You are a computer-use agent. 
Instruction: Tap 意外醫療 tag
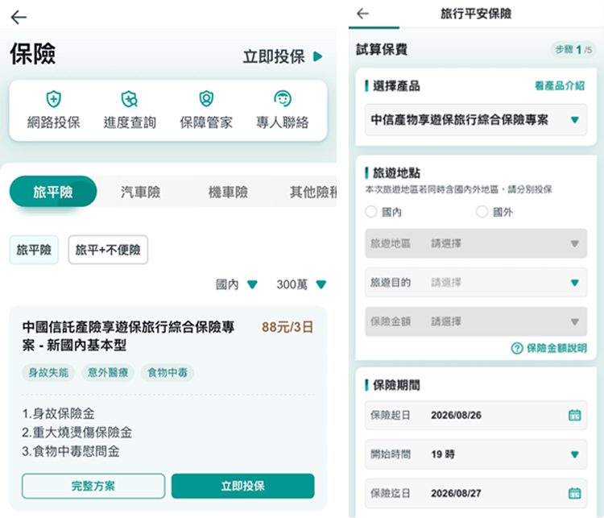click(108, 373)
